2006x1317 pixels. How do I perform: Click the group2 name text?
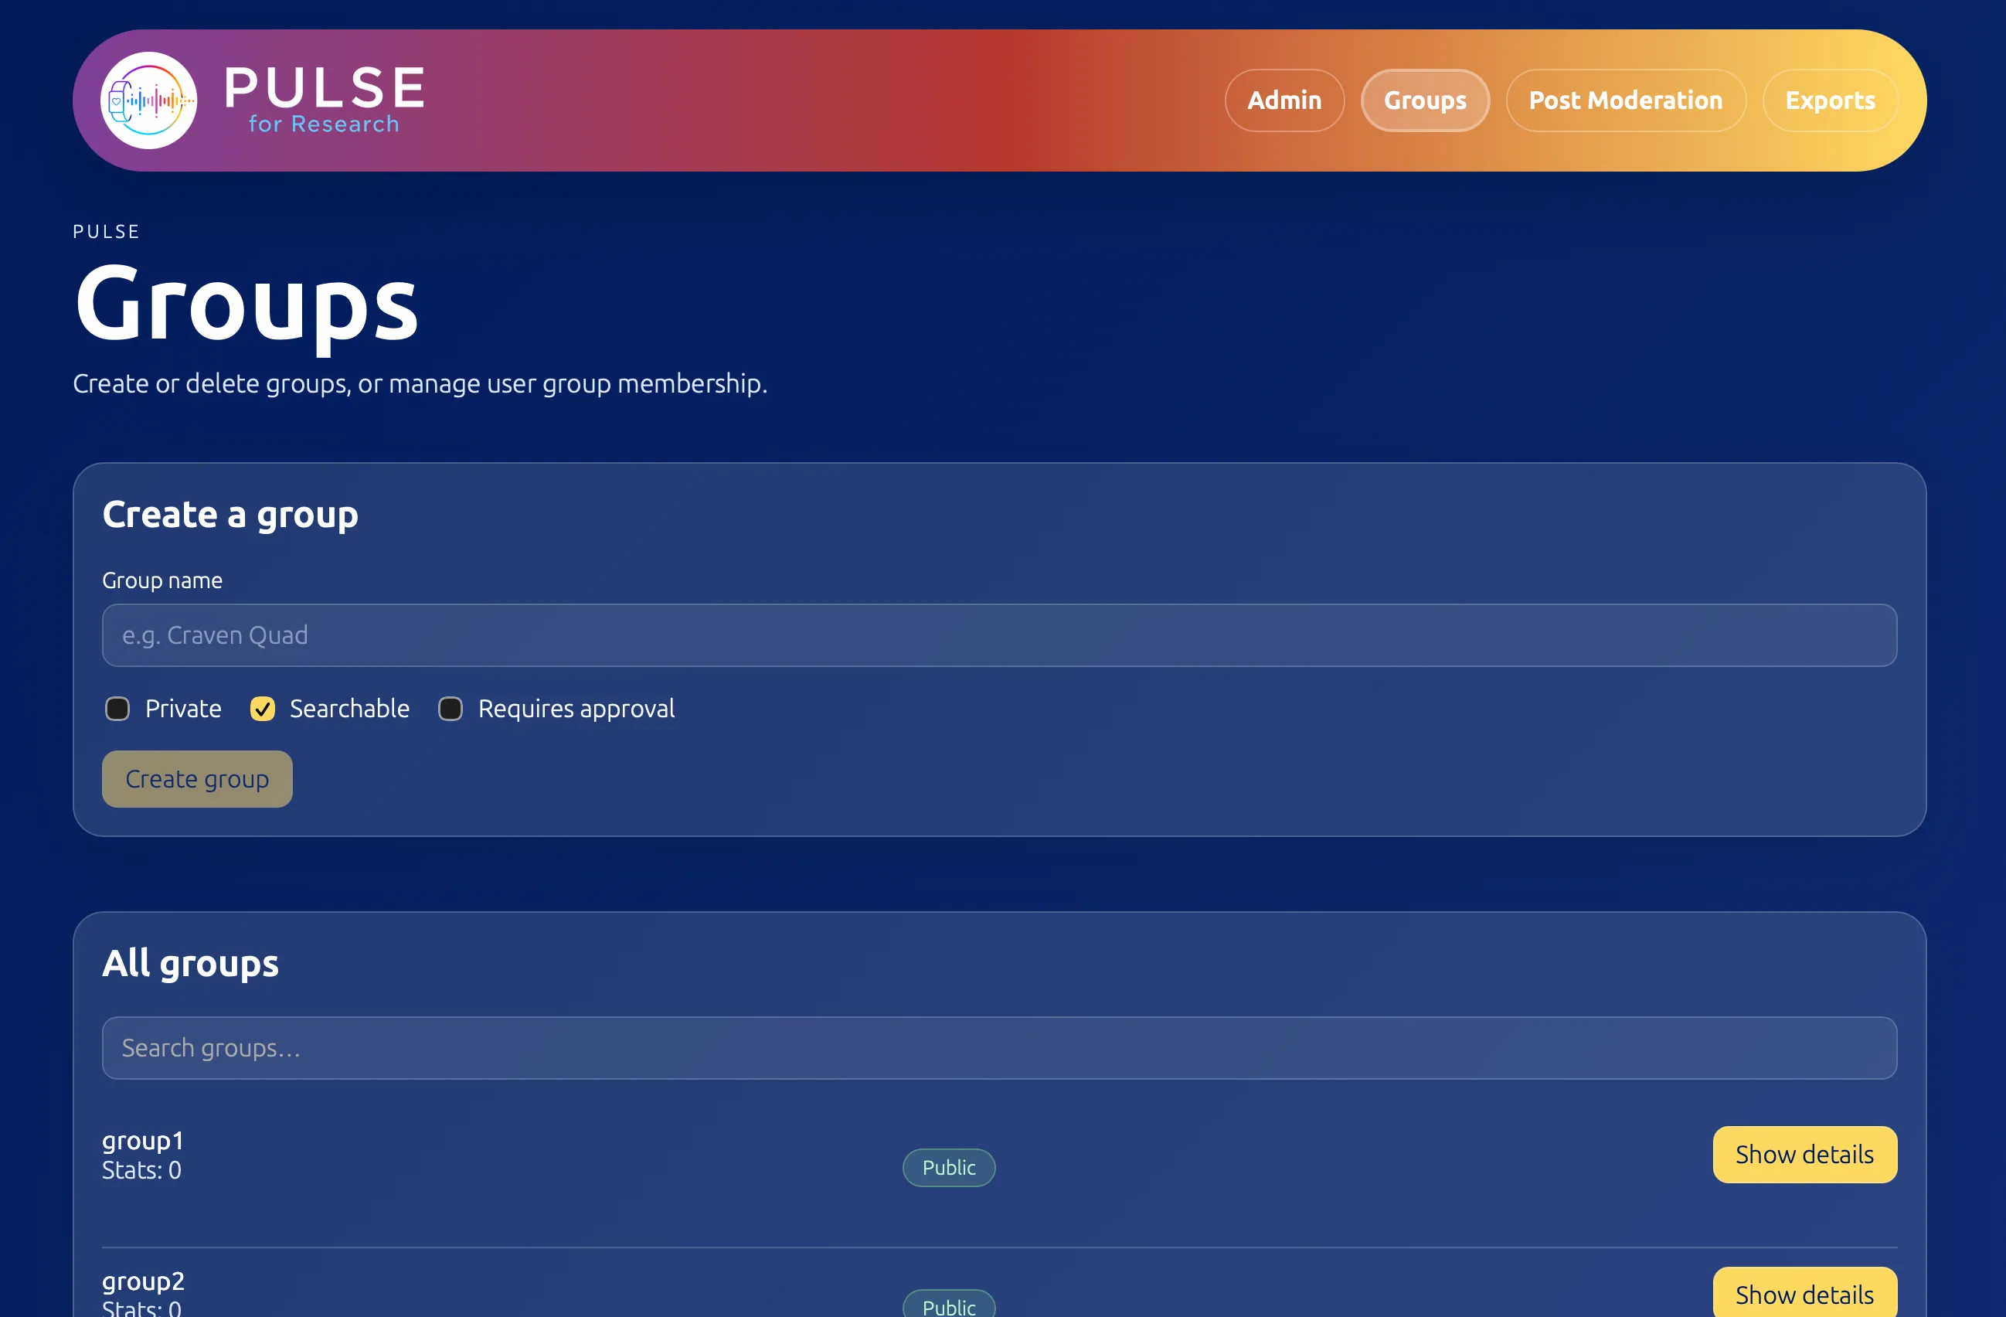[x=142, y=1281]
